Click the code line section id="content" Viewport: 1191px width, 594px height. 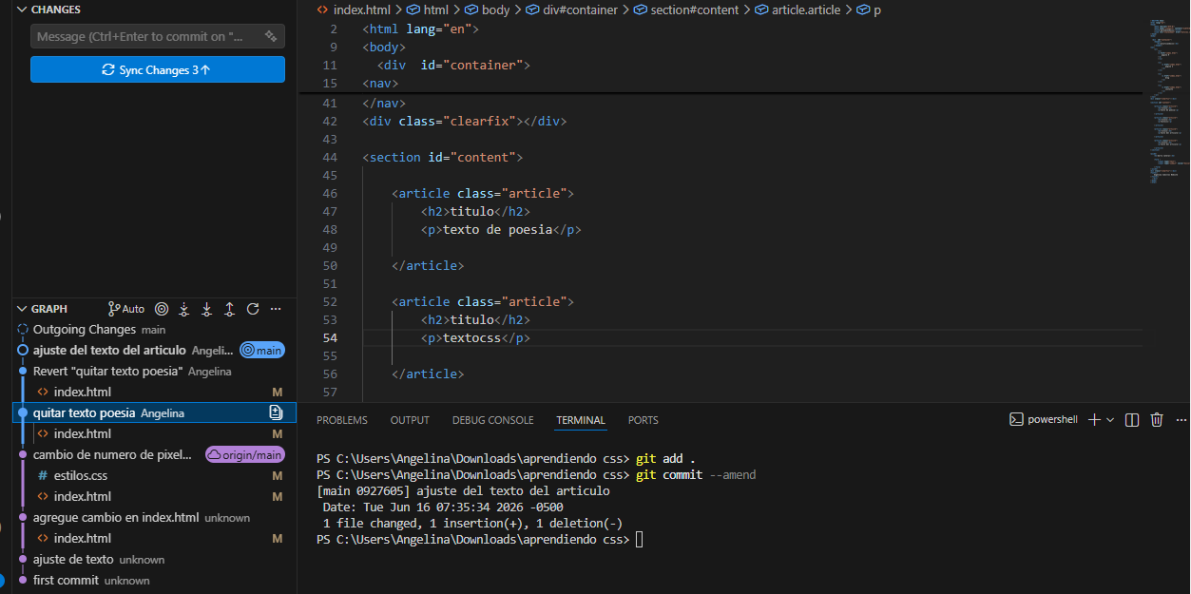(442, 157)
